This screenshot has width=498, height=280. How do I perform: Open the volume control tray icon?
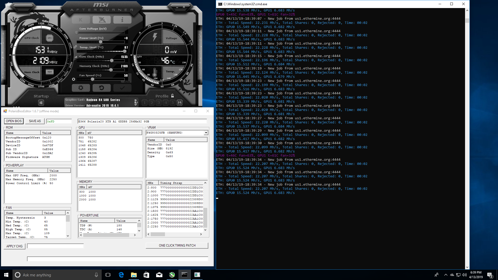(464, 275)
